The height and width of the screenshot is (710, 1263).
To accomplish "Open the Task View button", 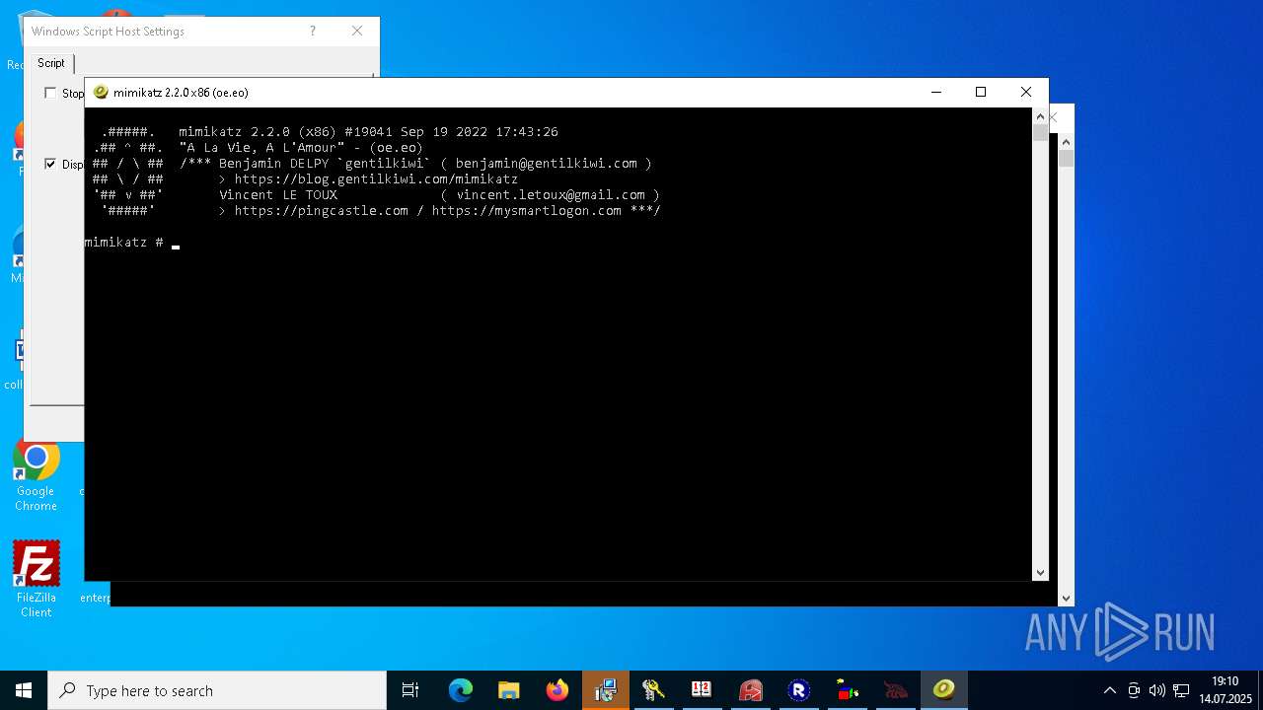I will pos(410,690).
